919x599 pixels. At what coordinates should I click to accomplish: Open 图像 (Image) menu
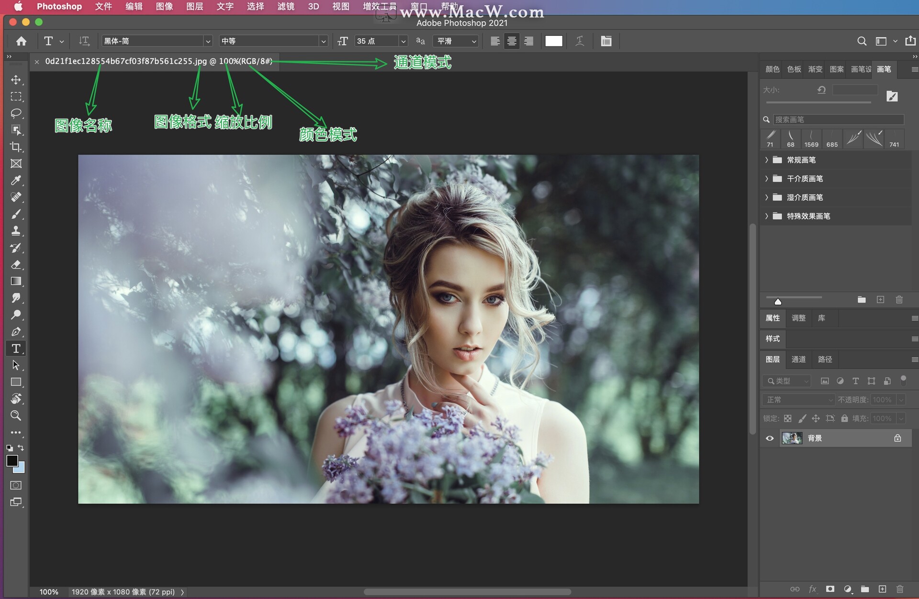[163, 7]
